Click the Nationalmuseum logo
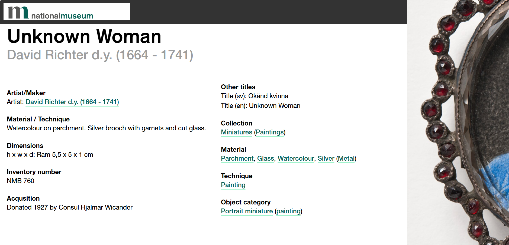This screenshot has height=245, width=509. click(x=50, y=12)
